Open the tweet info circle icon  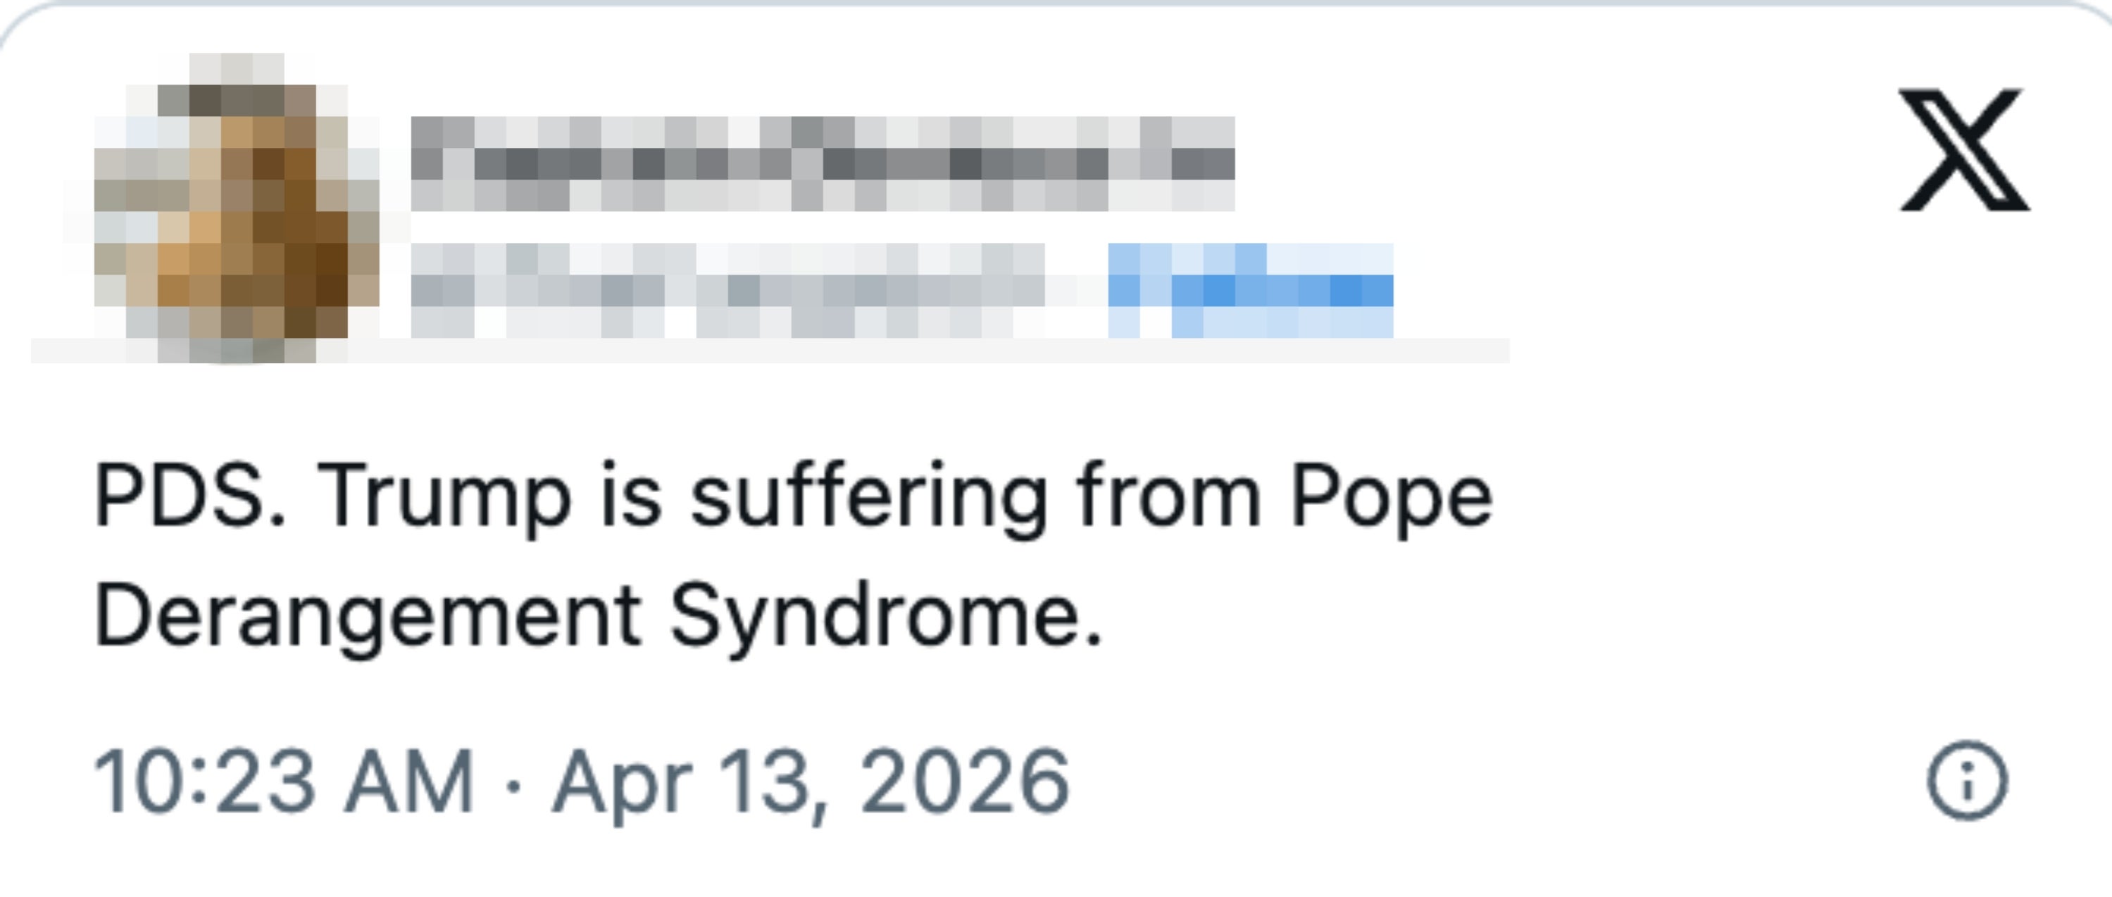tap(1967, 781)
